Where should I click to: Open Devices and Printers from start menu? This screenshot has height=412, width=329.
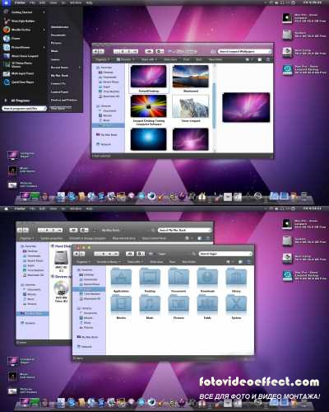tap(64, 101)
